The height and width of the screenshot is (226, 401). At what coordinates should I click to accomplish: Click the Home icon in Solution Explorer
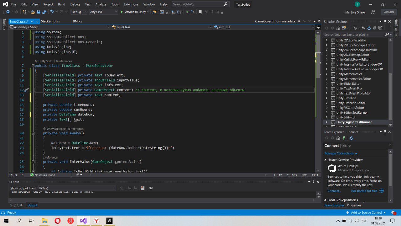point(338,28)
